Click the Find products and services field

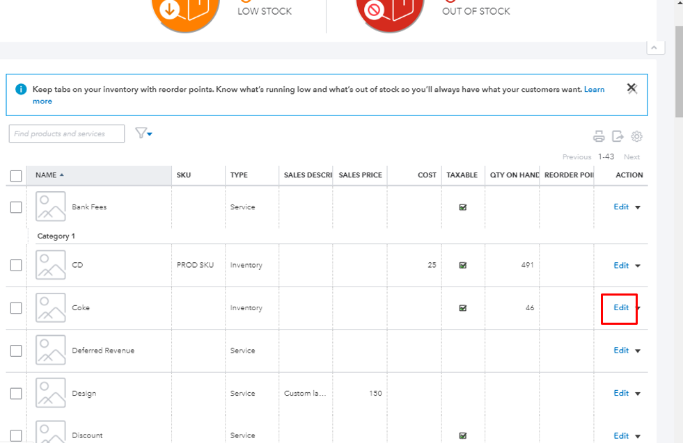point(67,134)
